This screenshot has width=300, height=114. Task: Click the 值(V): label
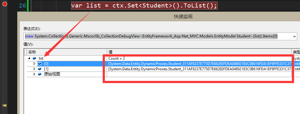click(x=28, y=44)
